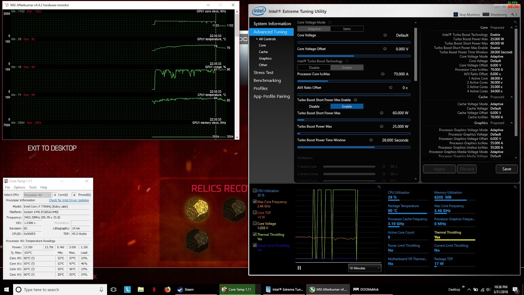Launch Firefox from the taskbar
This screenshot has width=524, height=295.
(x=167, y=289)
